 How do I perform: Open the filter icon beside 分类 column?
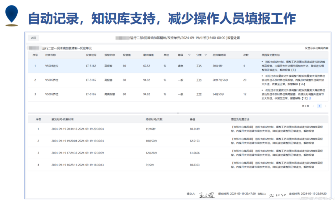[x=206, y=55]
